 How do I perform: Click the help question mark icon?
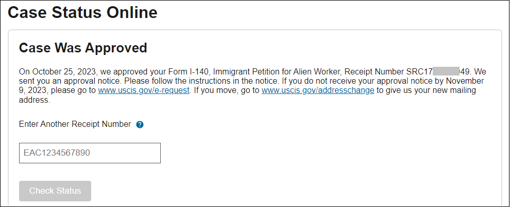(140, 125)
